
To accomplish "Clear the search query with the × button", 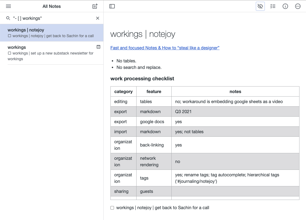I will point(97,18).
